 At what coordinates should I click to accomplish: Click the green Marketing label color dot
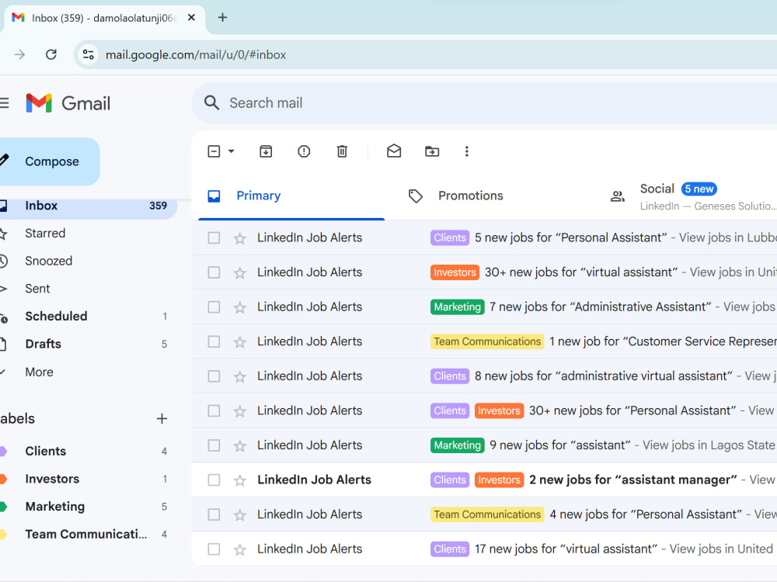point(2,506)
